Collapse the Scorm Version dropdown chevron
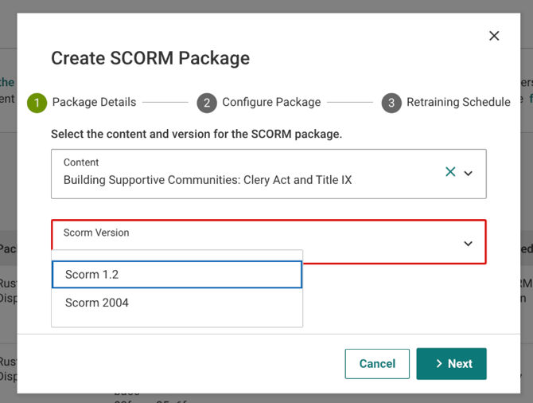This screenshot has width=533, height=403. (468, 244)
